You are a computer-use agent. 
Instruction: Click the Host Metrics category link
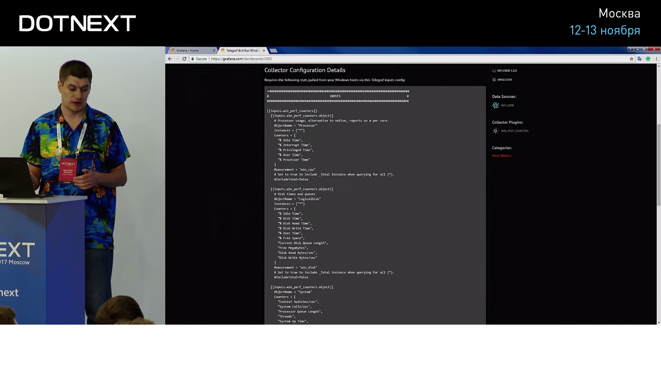pyautogui.click(x=502, y=156)
